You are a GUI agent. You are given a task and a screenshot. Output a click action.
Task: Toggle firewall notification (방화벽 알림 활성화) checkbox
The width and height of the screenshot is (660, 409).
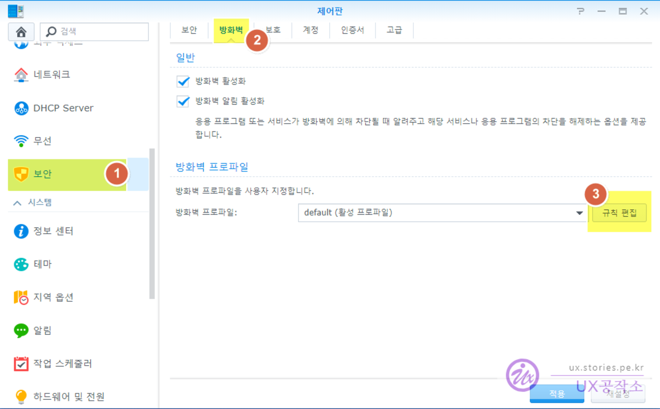coord(183,101)
